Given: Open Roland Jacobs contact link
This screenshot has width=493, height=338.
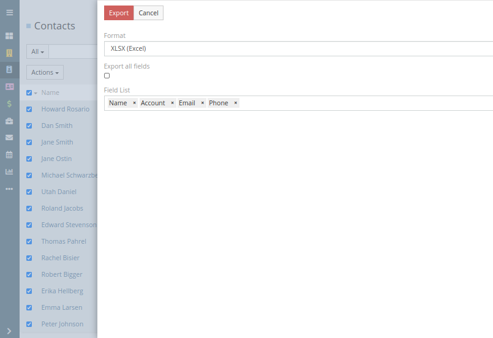Looking at the screenshot, I should coord(62,208).
